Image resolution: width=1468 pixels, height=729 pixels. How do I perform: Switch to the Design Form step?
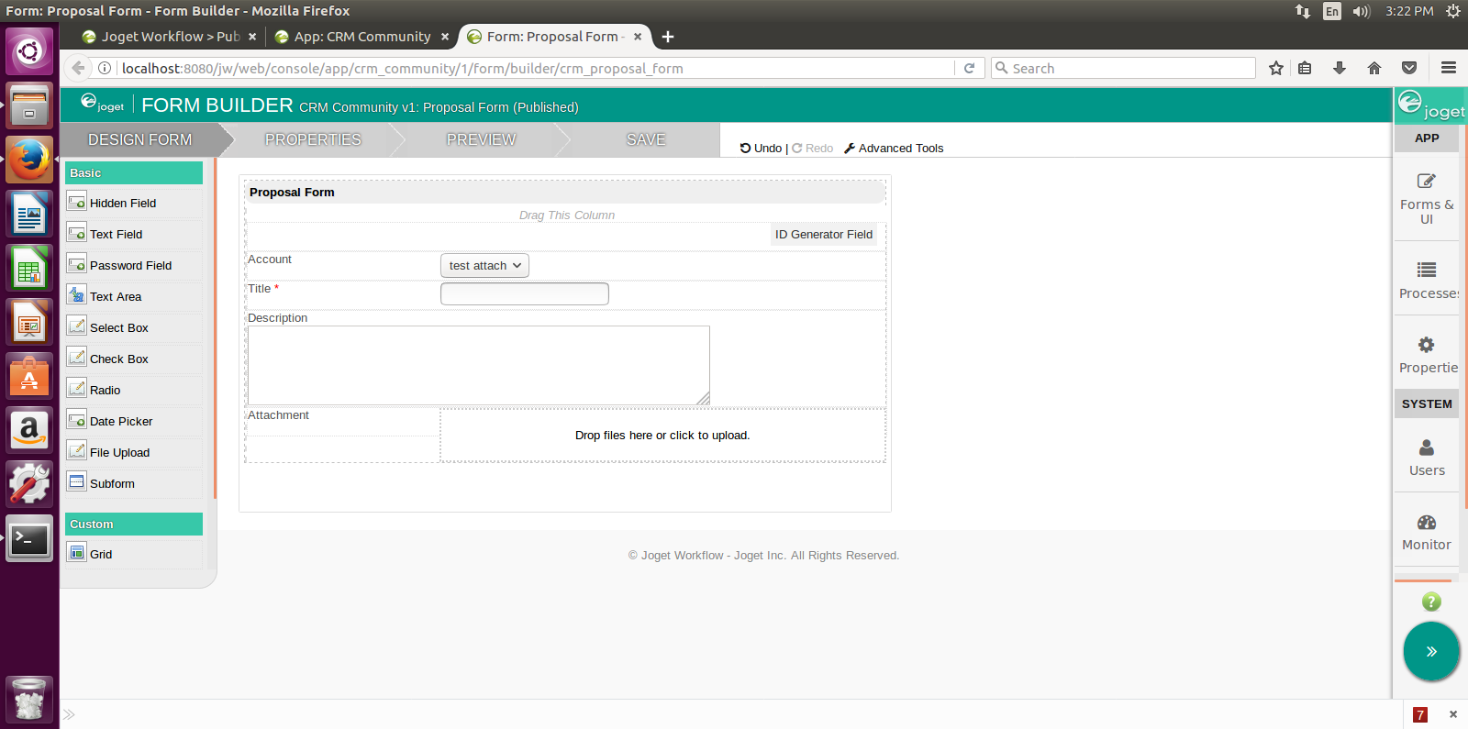click(140, 139)
